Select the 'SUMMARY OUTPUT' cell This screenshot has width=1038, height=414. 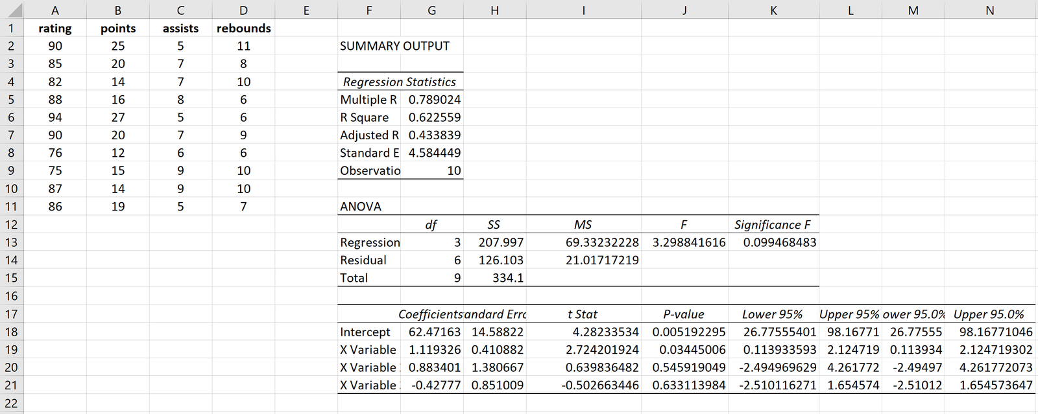394,46
